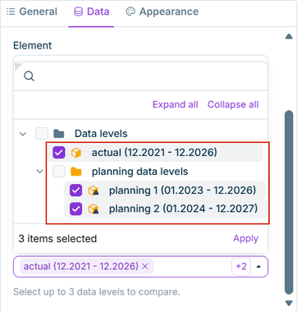
Task: Click the cube warning icon for planning 2
Action: click(x=93, y=209)
